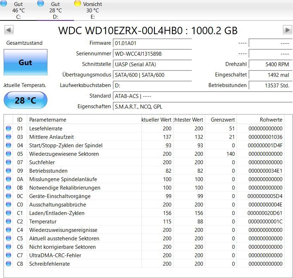Screen dimensions: 293x278
Task: Click status orb for Aktuell ausstehende Sektoren
Action: [x=8, y=238]
